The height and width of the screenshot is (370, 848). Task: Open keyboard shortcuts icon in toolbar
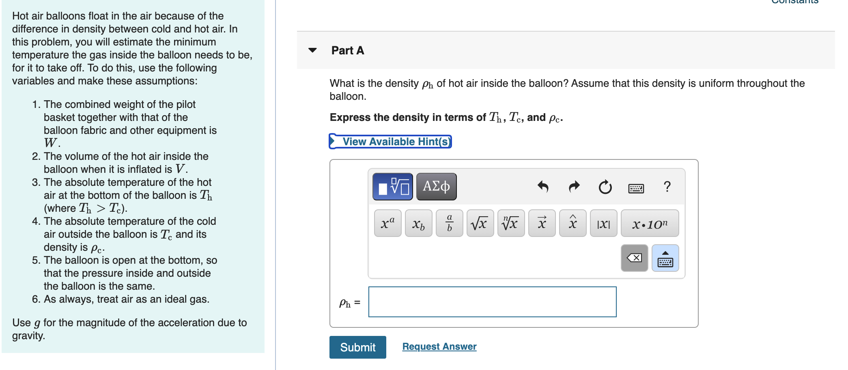click(x=636, y=188)
